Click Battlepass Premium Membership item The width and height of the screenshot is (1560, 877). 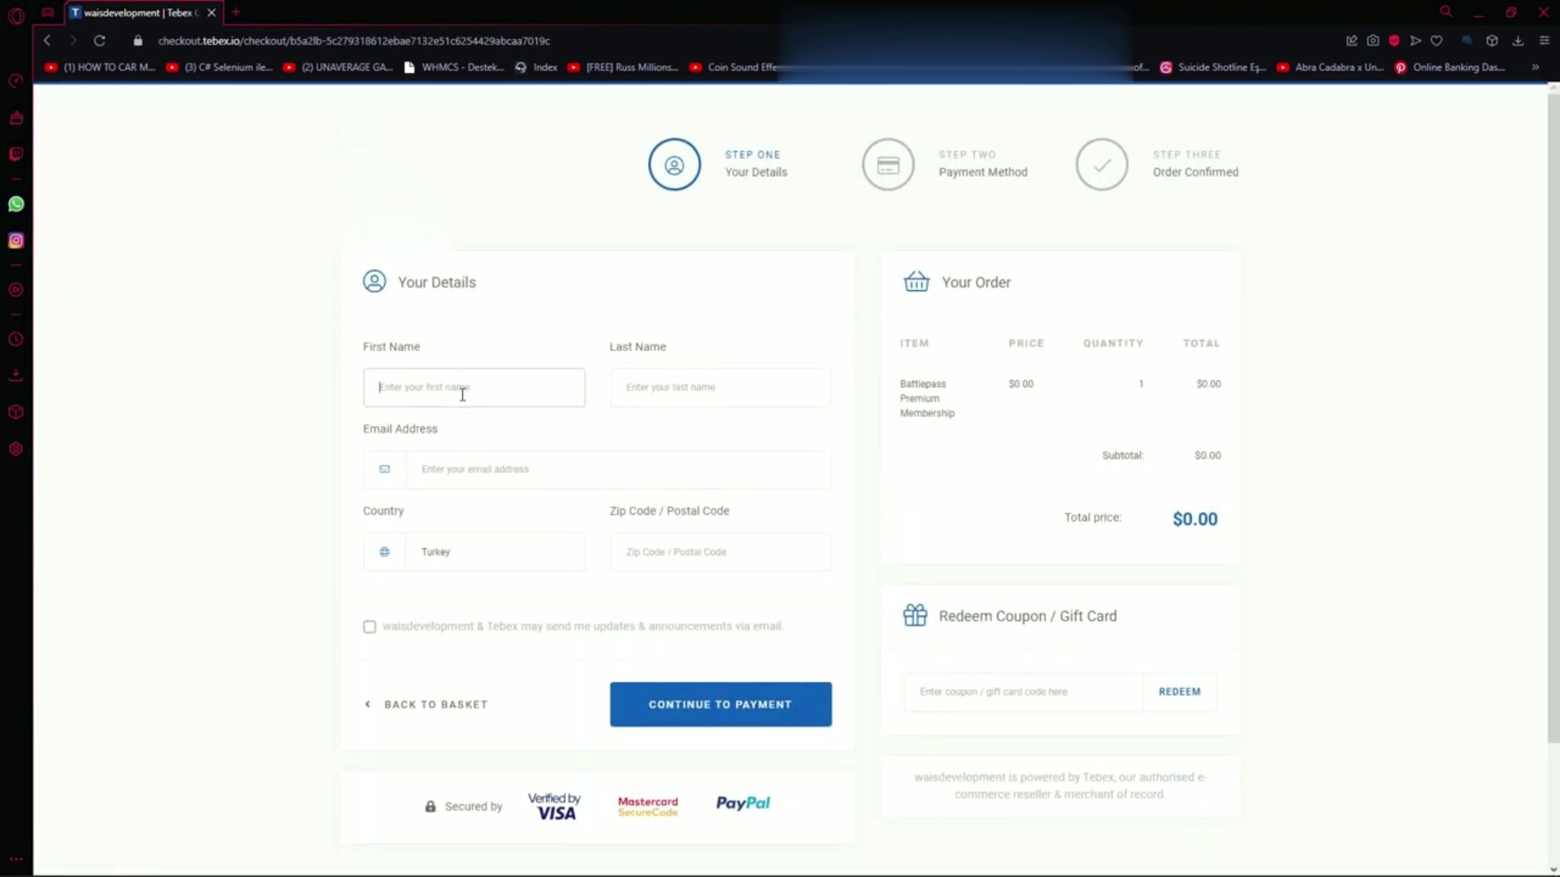click(x=927, y=399)
